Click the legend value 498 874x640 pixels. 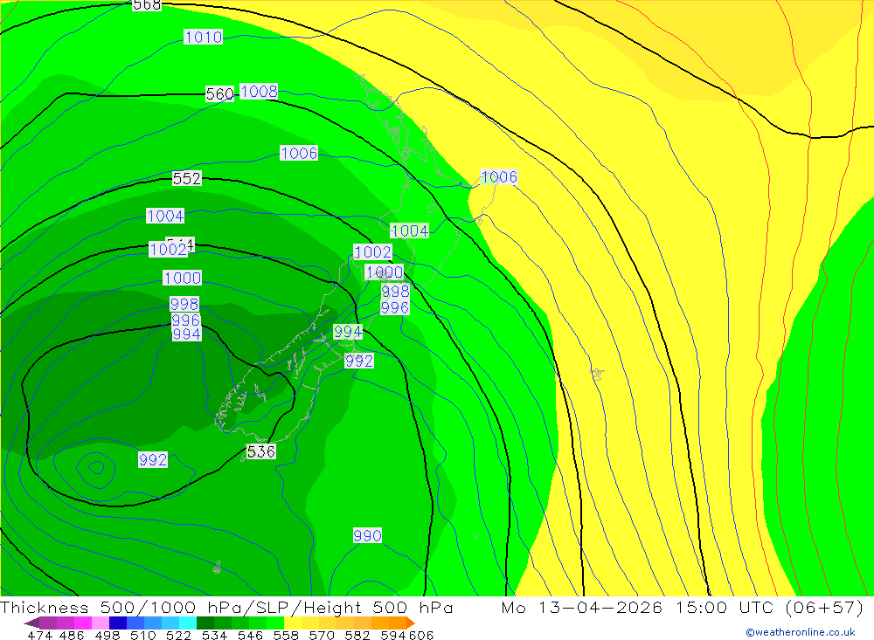tap(108, 636)
